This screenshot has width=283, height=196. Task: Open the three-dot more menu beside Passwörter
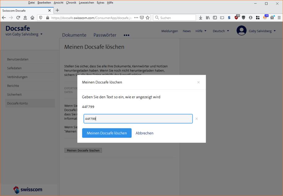pyautogui.click(x=126, y=35)
